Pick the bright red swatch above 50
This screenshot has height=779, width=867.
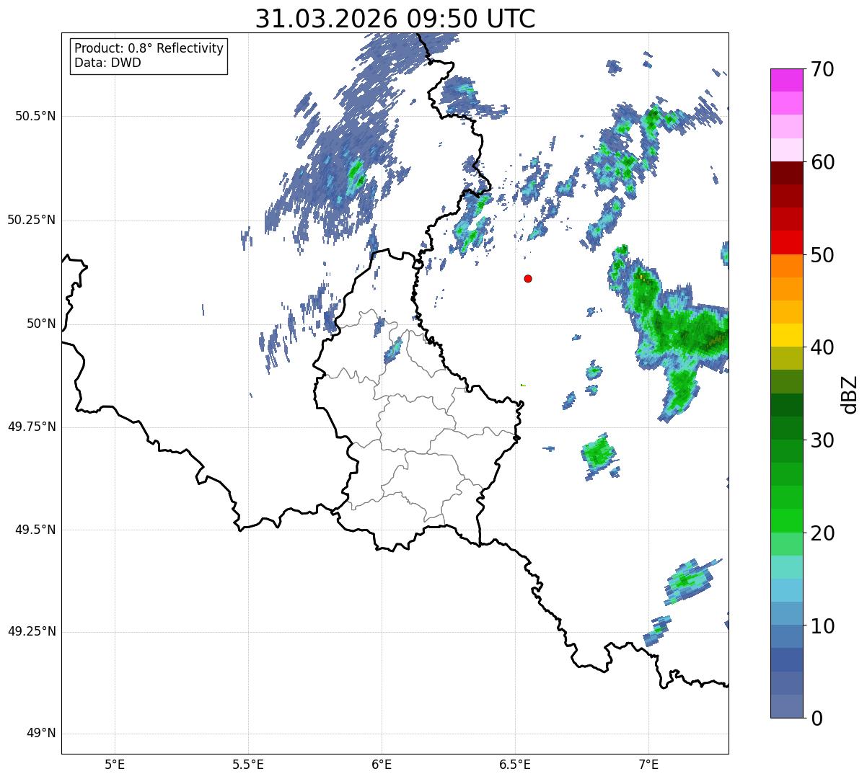point(786,242)
